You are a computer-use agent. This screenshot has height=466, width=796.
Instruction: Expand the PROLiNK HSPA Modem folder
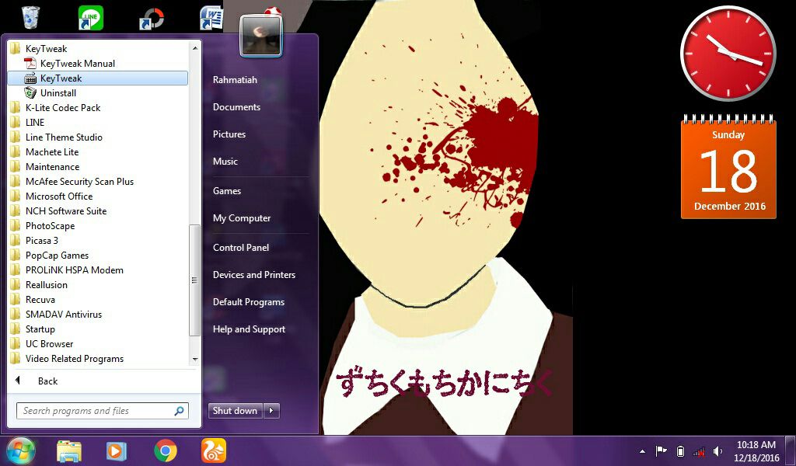point(74,270)
